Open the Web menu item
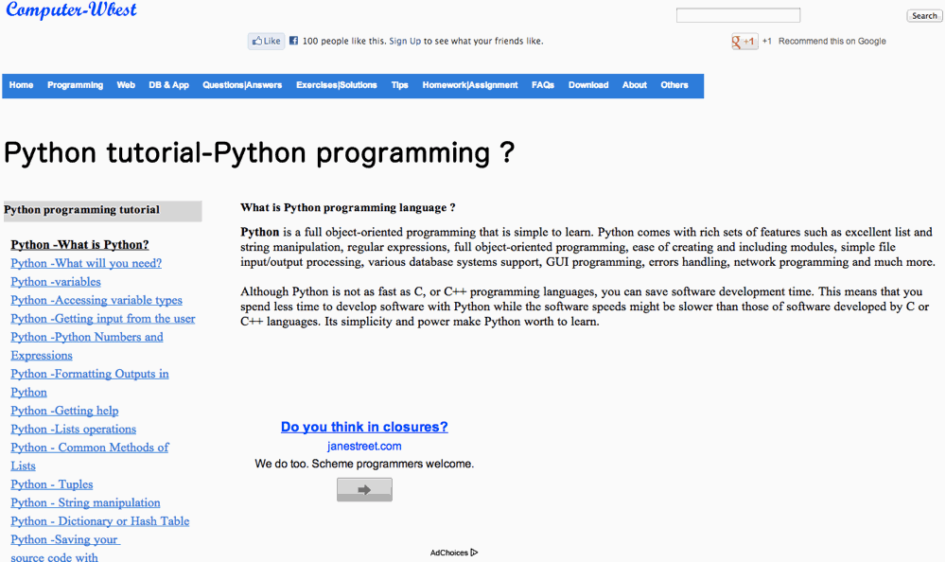Viewport: 946px width, 562px height. [x=126, y=85]
